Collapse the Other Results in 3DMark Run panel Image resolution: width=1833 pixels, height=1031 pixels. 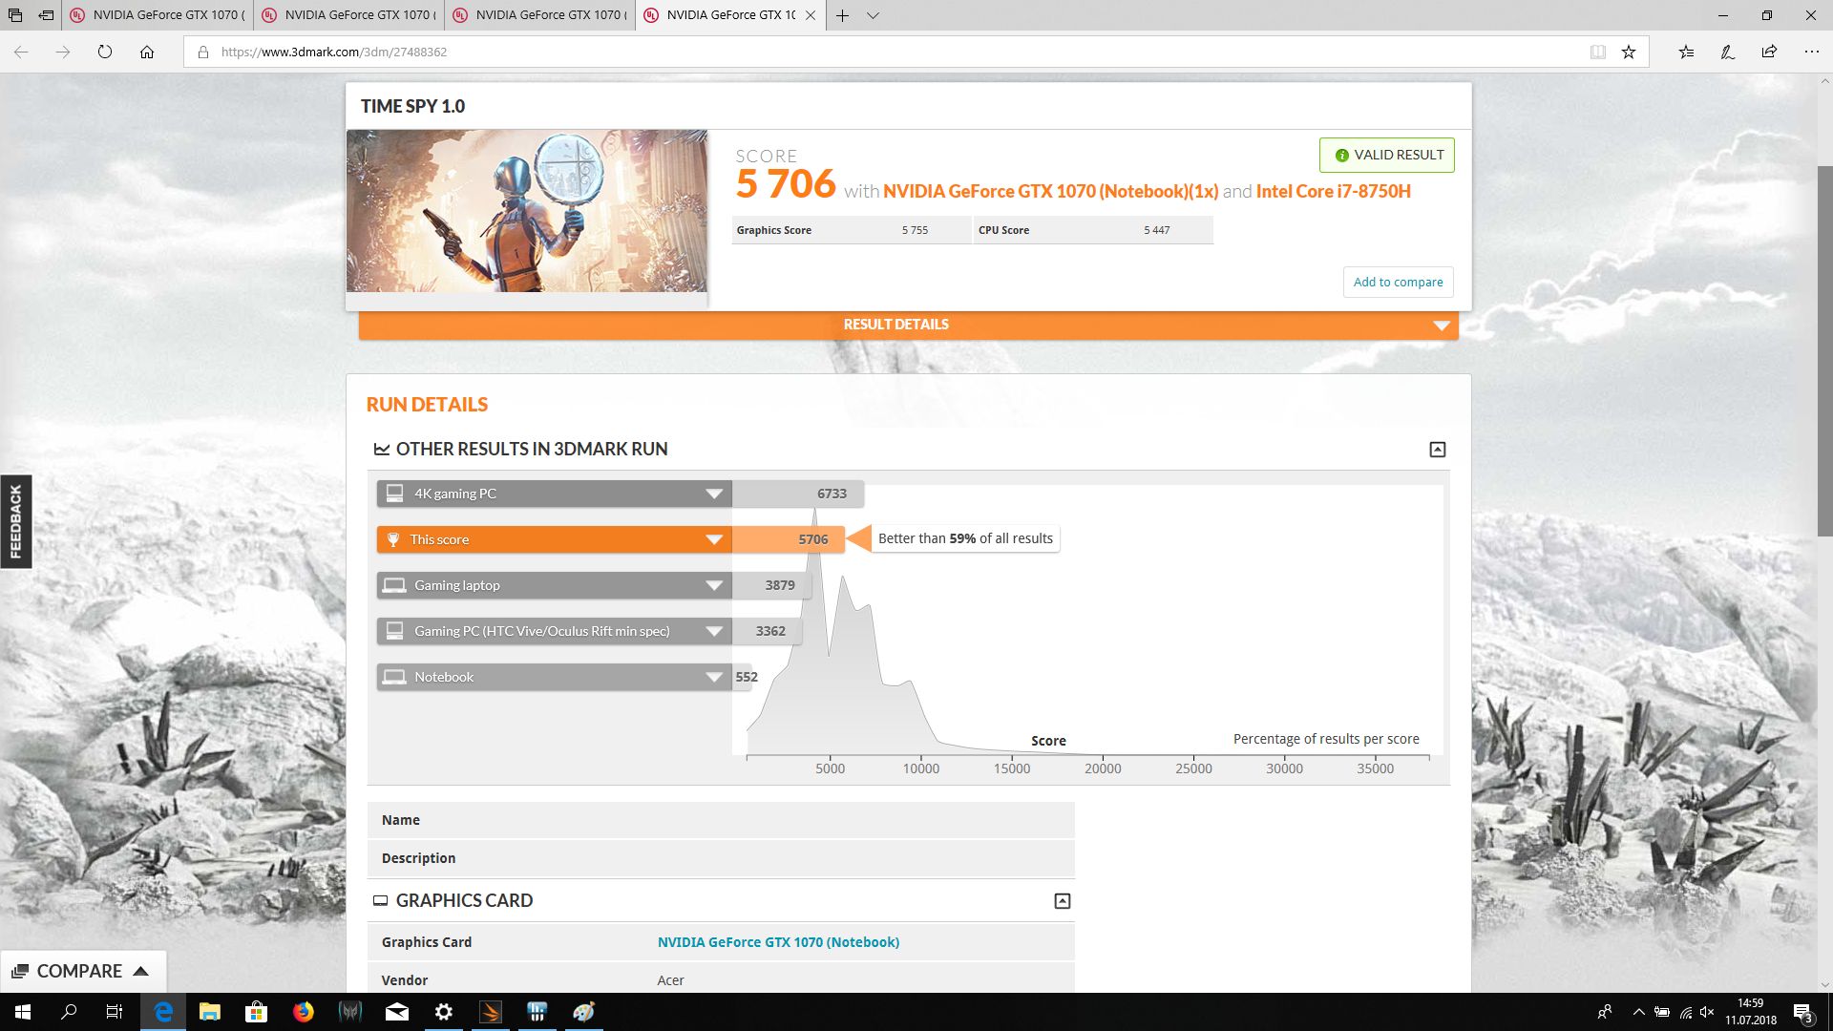[1438, 449]
